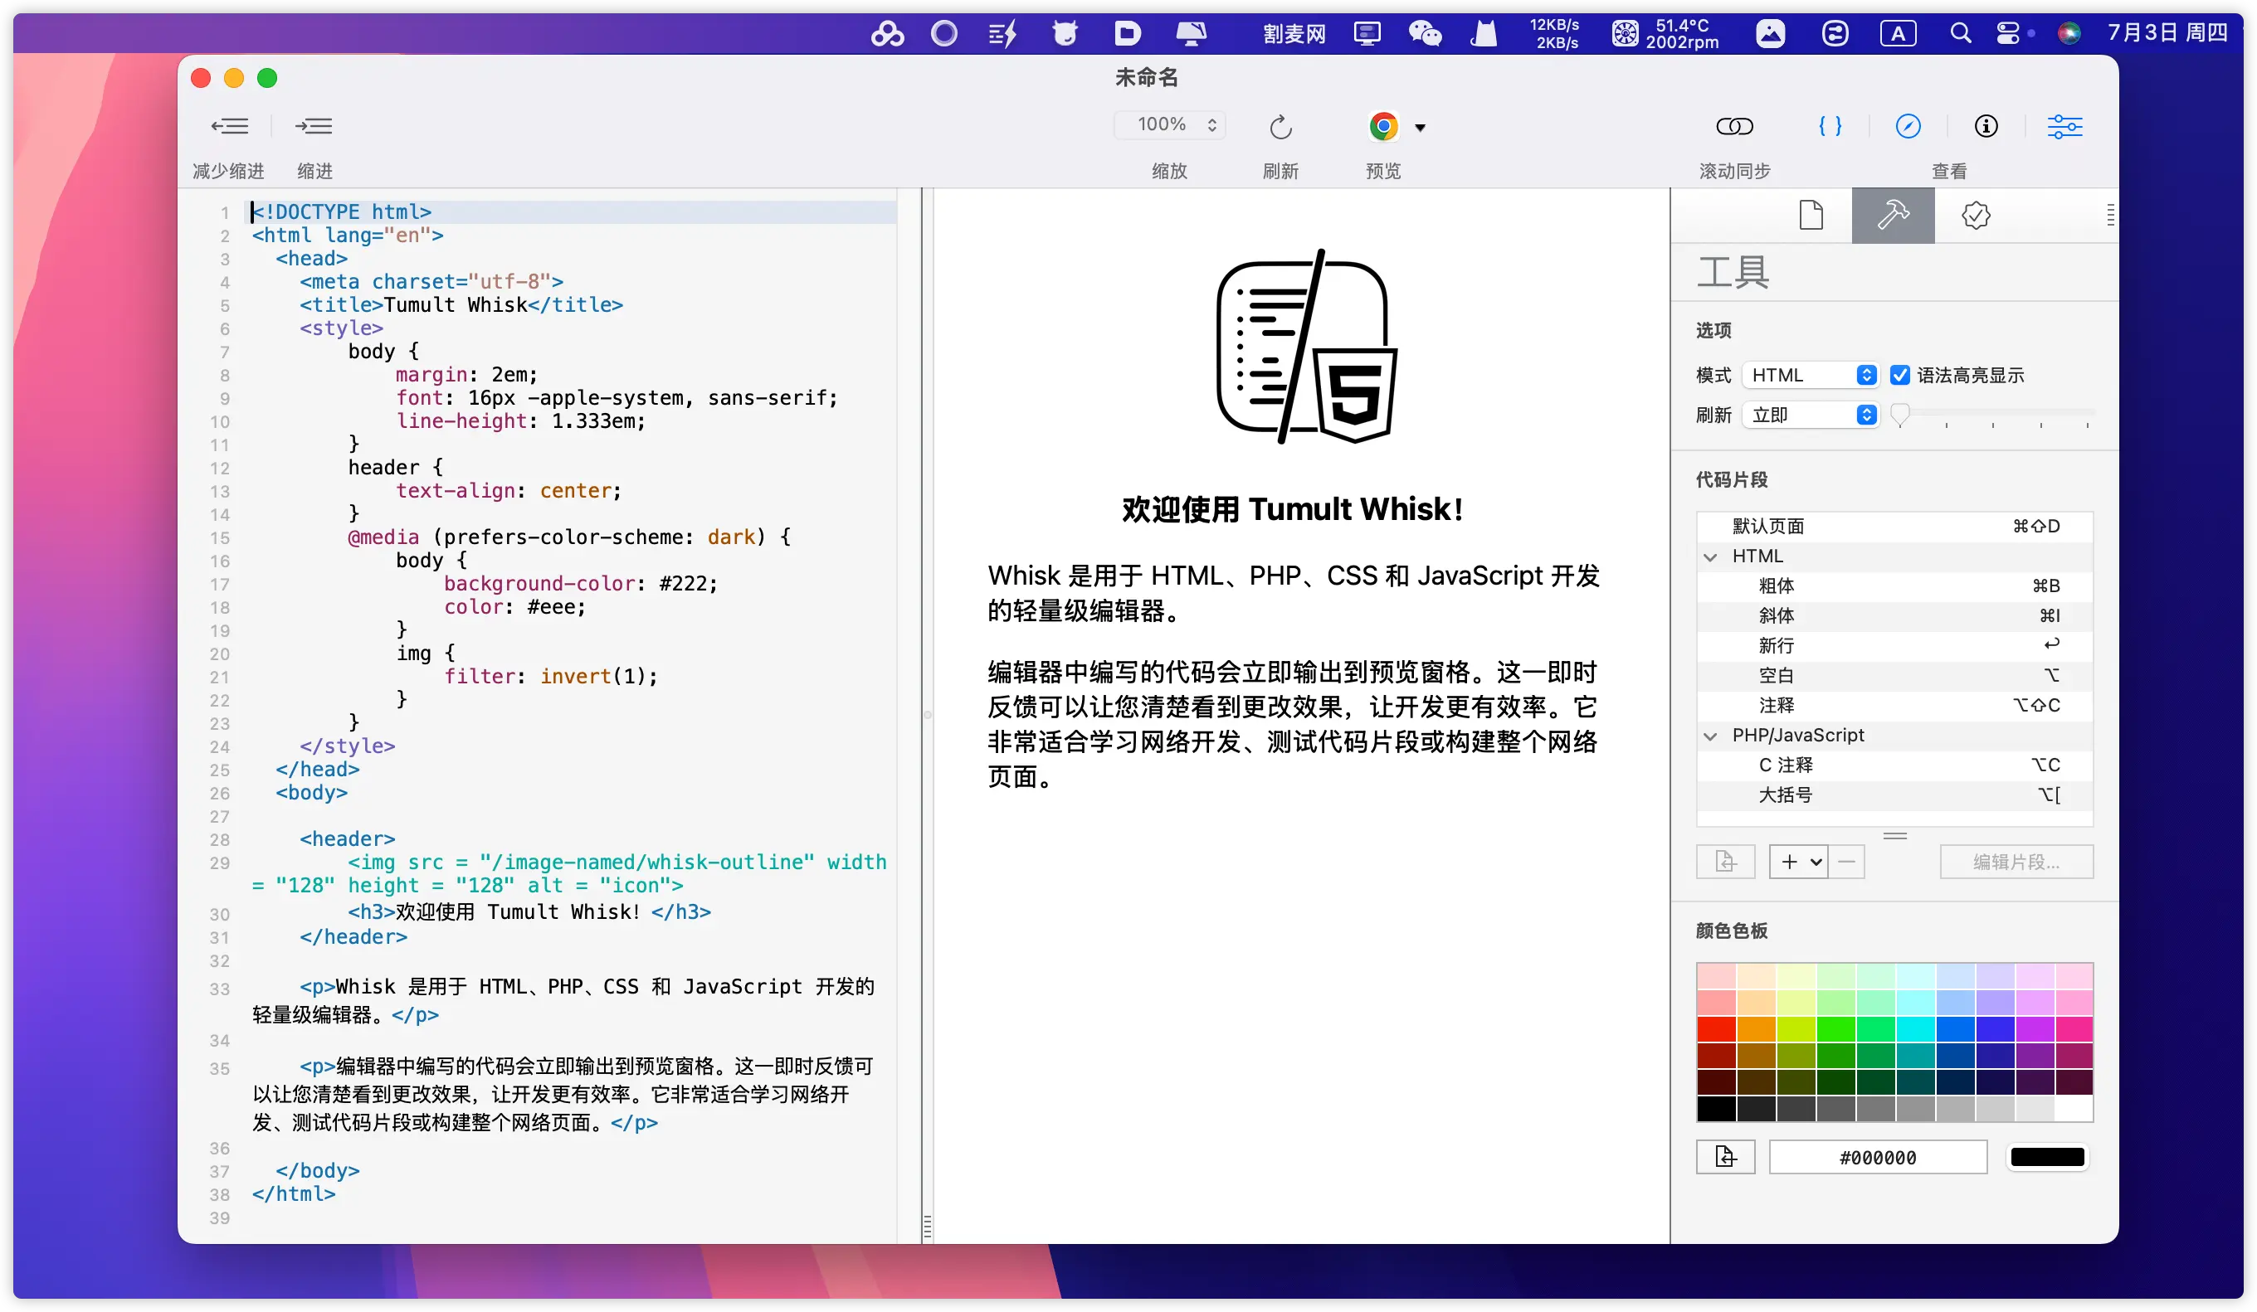Click the inspector panel edge grip

pos(2110,215)
